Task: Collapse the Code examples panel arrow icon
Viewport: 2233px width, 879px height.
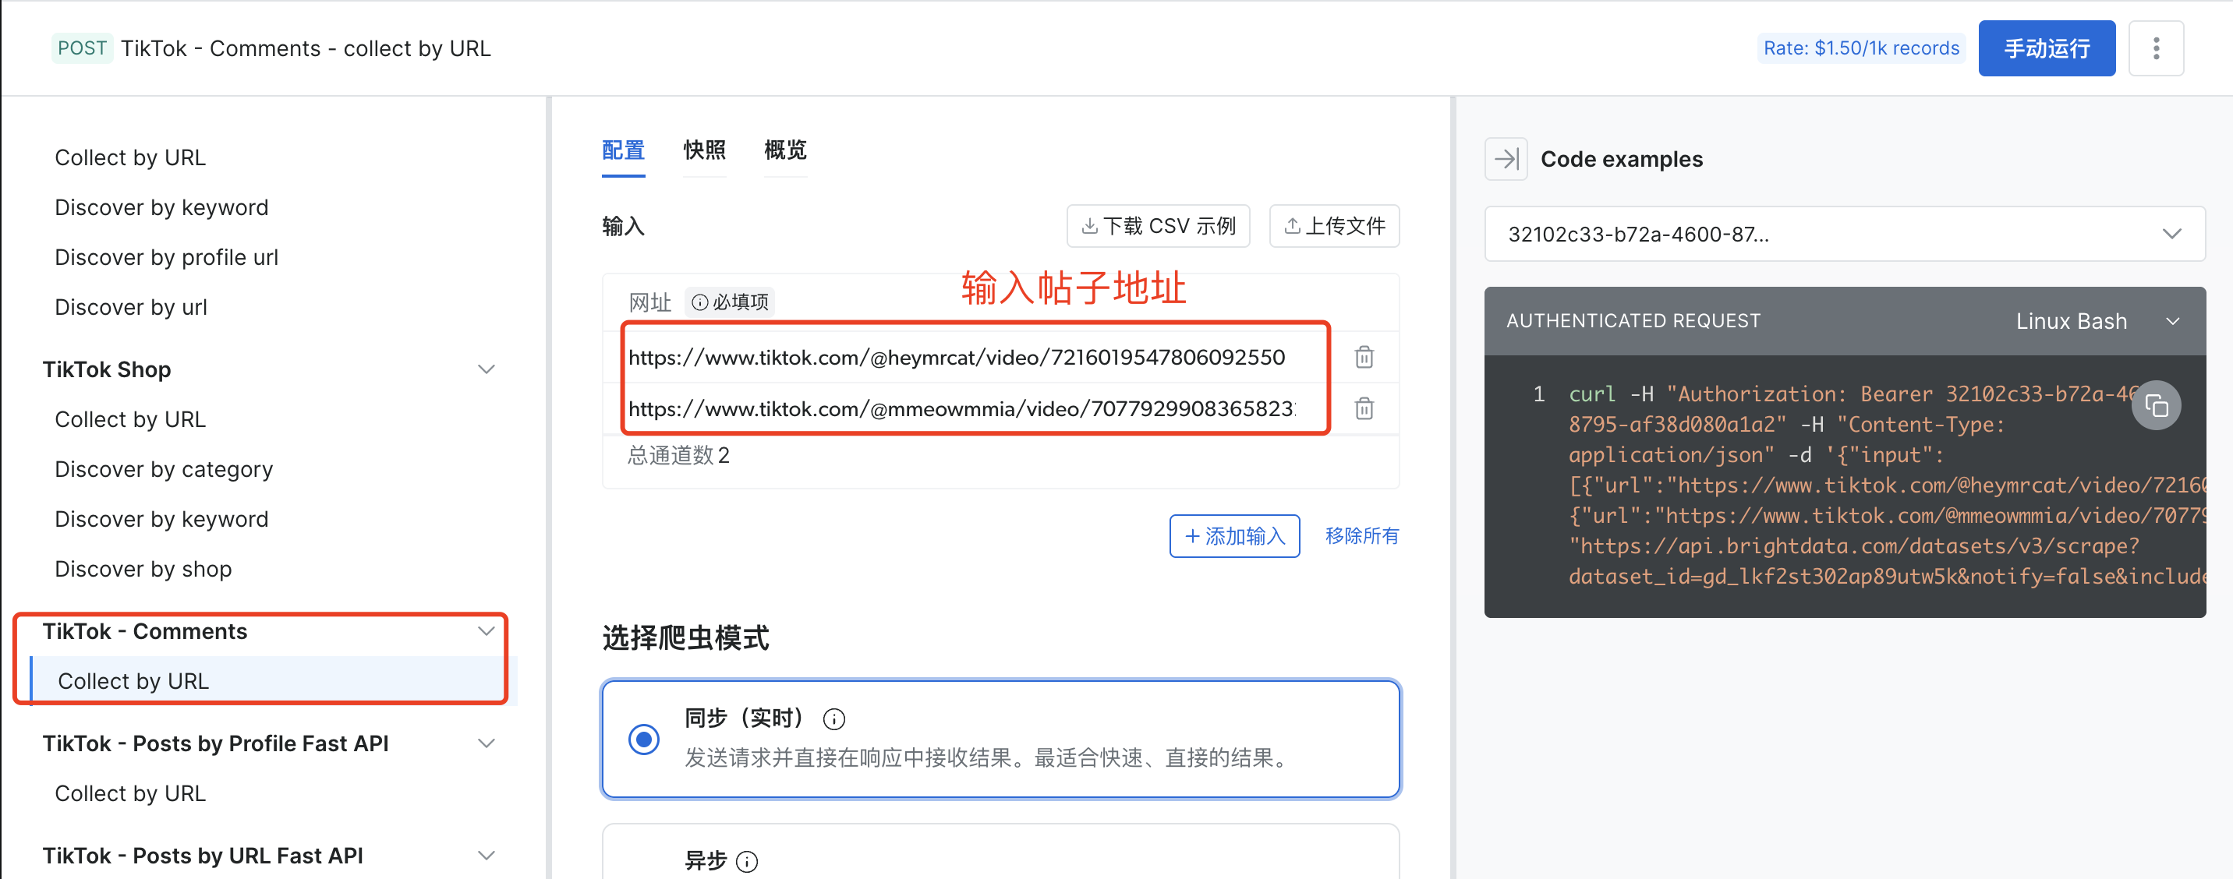Action: [1506, 159]
